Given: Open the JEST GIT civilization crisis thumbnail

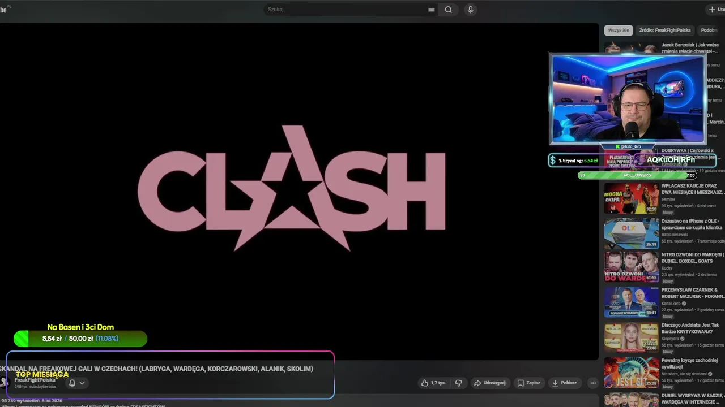Looking at the screenshot, I should click(x=632, y=372).
